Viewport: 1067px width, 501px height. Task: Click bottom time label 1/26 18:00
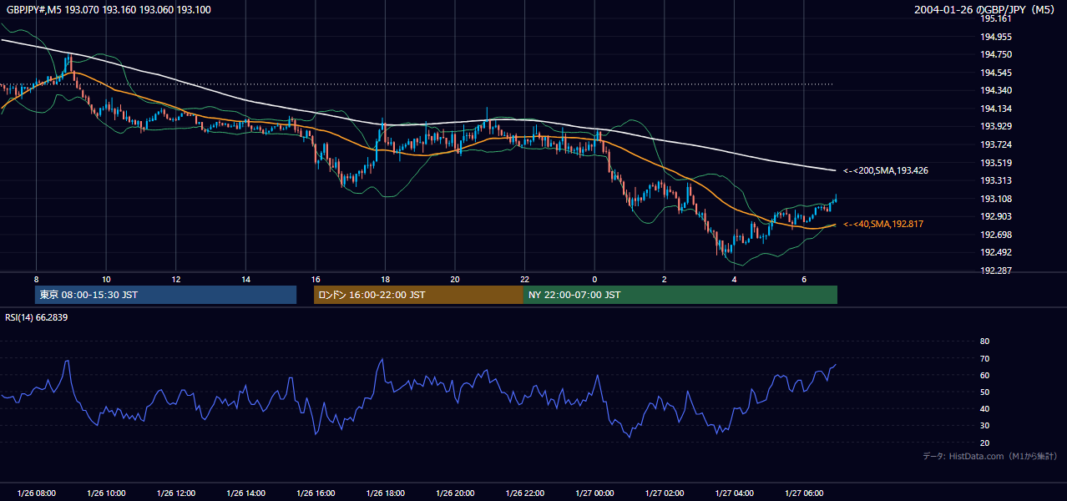pyautogui.click(x=385, y=493)
